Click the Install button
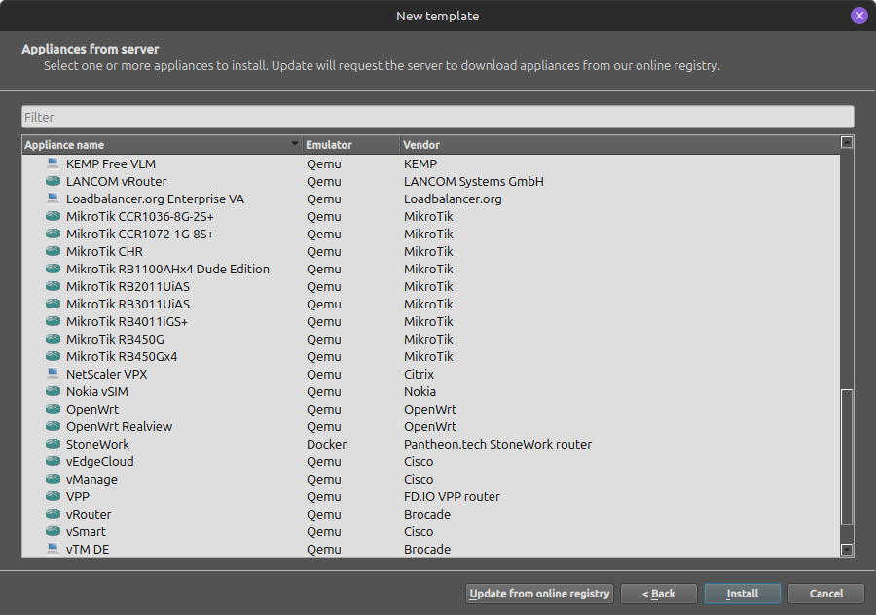The height and width of the screenshot is (615, 876). point(743,594)
